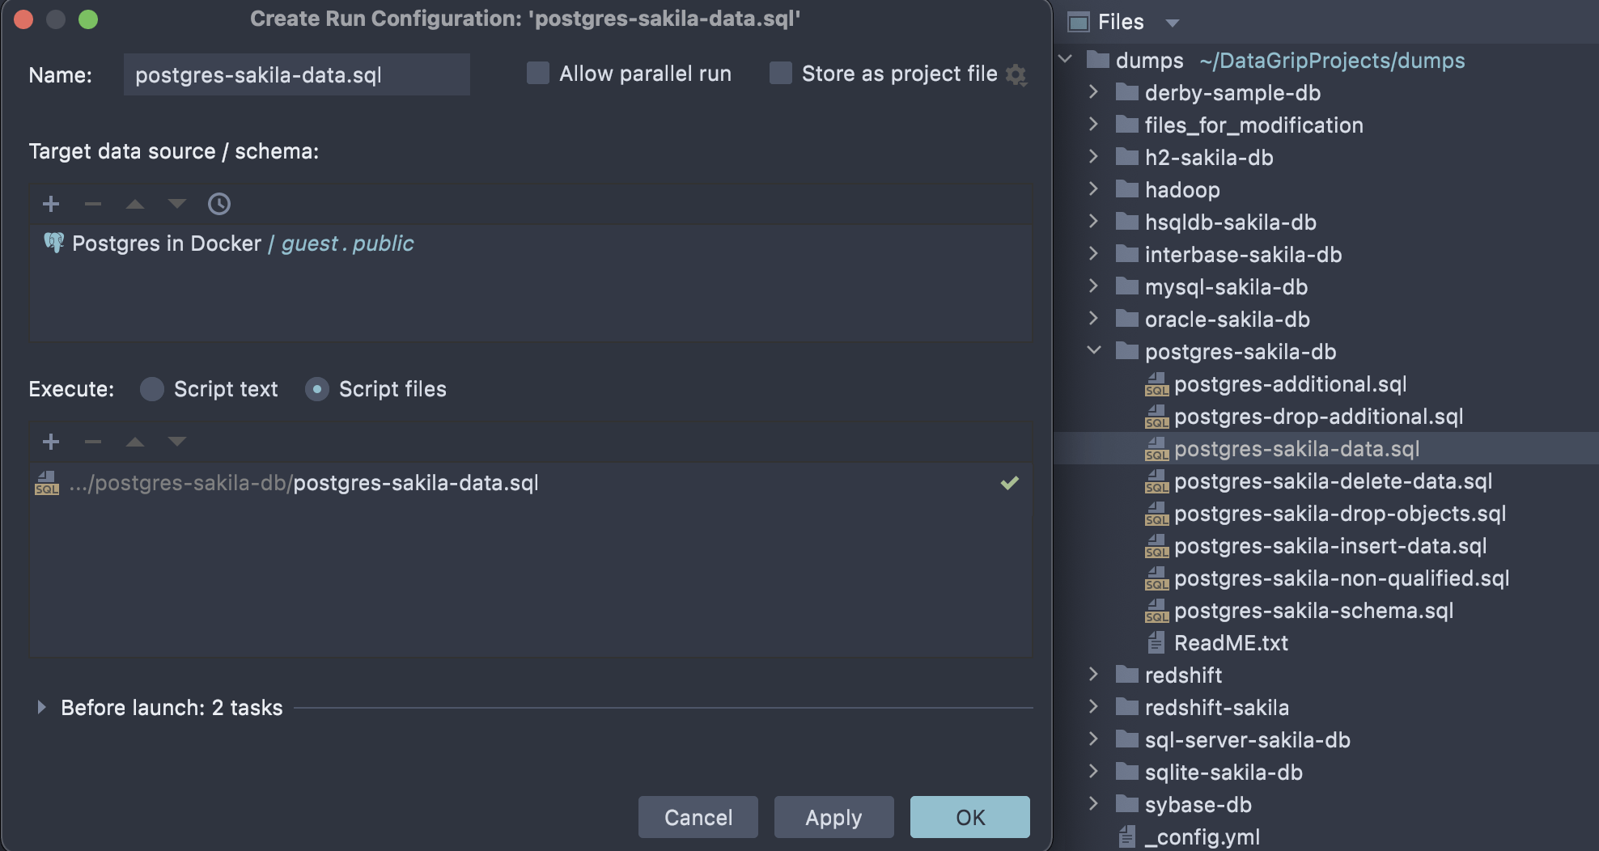Select the Script text radio option

tap(152, 389)
